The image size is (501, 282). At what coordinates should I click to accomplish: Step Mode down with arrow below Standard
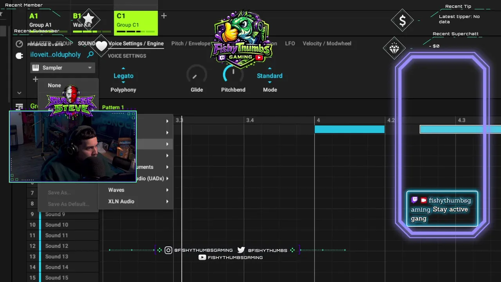[x=269, y=82]
